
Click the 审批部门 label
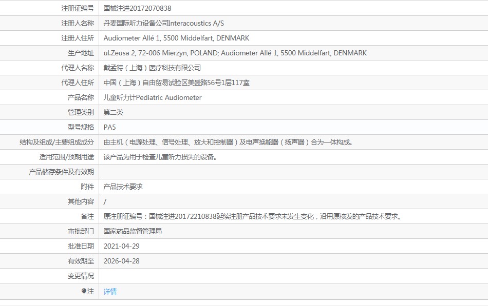[x=81, y=232]
